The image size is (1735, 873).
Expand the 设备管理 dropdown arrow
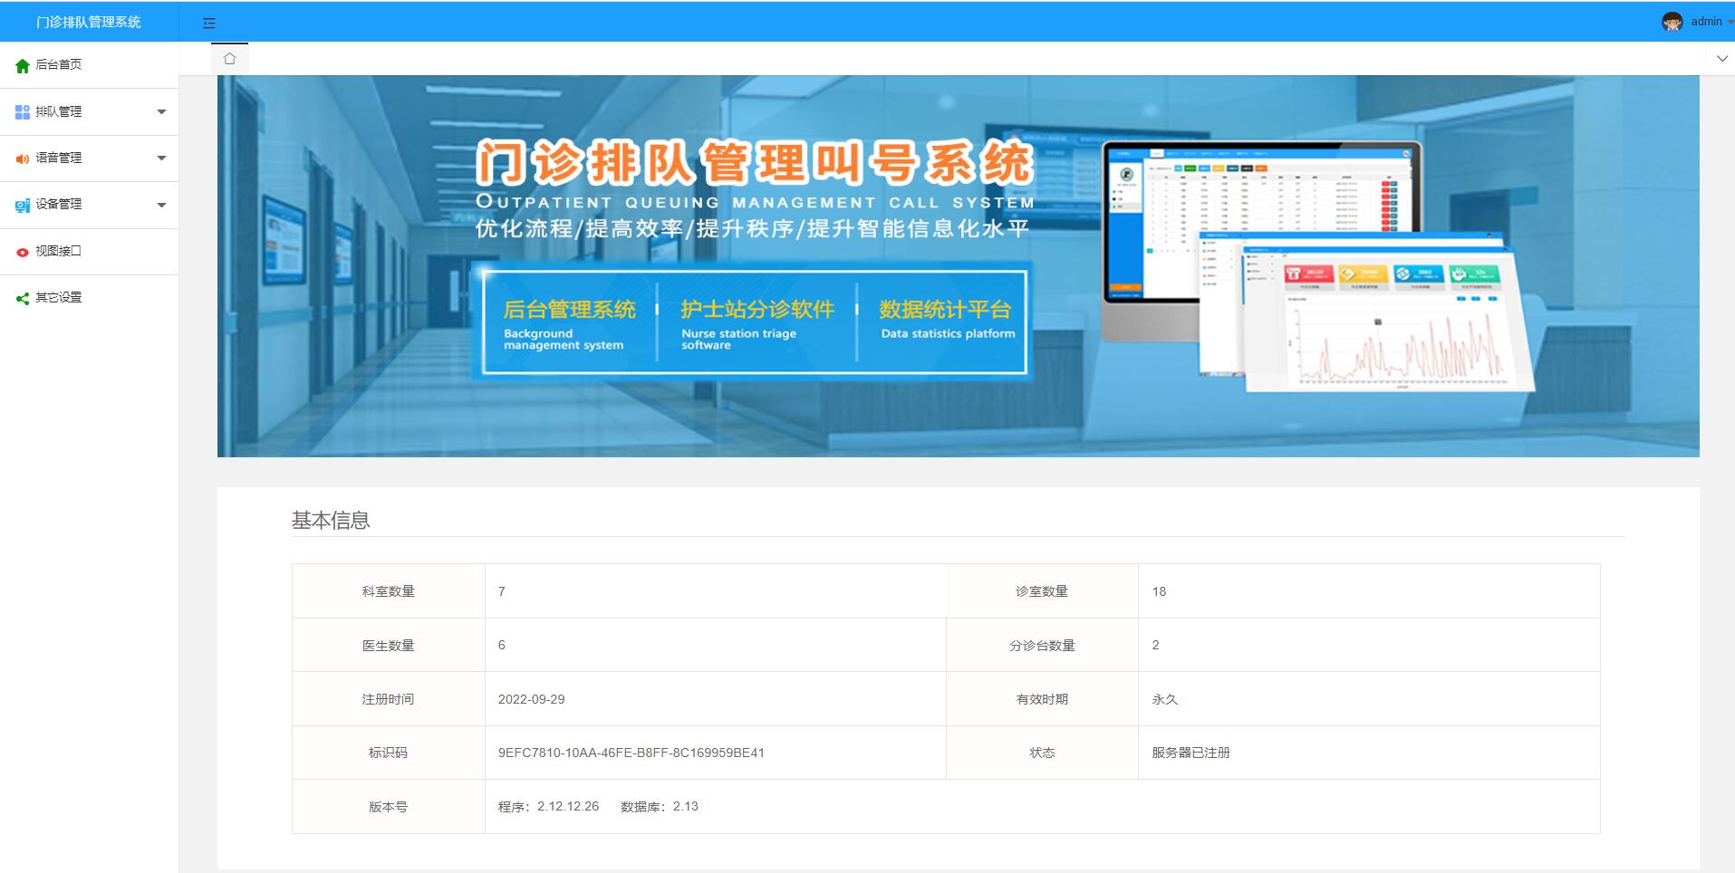pyautogui.click(x=161, y=205)
